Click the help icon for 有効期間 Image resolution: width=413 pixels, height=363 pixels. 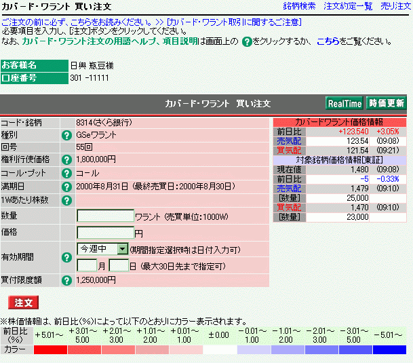tap(66, 257)
